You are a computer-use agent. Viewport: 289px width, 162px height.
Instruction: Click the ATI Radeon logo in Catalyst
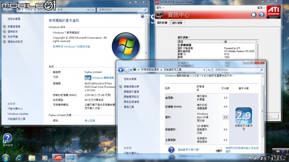pyautogui.click(x=274, y=12)
